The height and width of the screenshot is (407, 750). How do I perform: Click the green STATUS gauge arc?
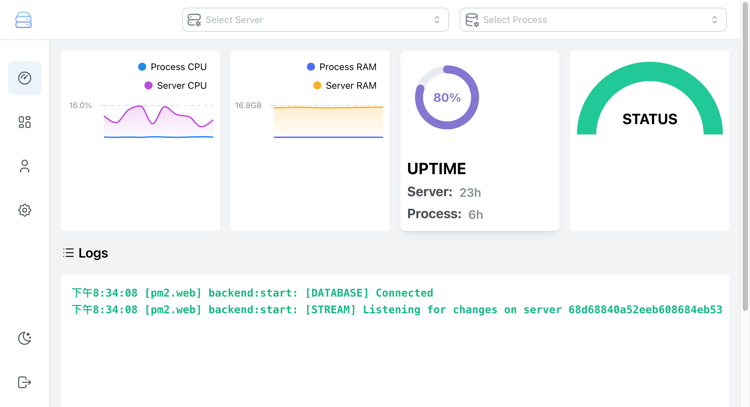pyautogui.click(x=650, y=72)
